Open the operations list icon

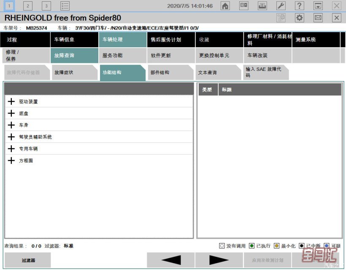[65, 6]
